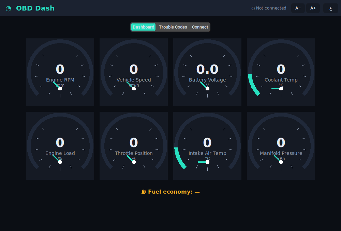Click the OBD Dash title
341x231 pixels.
[x=35, y=8]
